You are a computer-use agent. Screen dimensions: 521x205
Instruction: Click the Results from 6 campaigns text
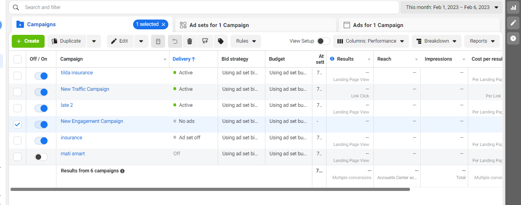[90, 171]
